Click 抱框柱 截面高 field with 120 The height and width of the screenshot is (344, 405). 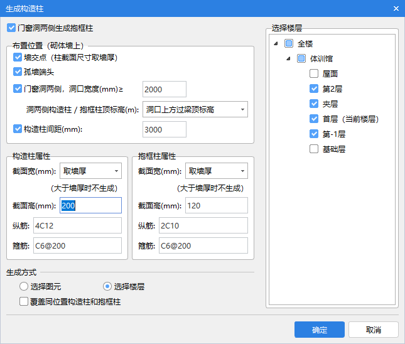[x=217, y=205]
